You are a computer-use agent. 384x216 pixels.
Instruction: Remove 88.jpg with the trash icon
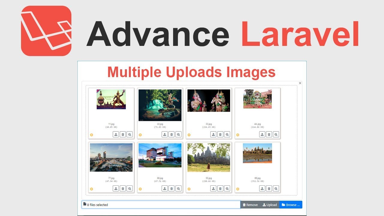coord(171,189)
